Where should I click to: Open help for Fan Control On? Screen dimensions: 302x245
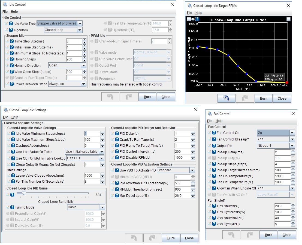coord(214,133)
